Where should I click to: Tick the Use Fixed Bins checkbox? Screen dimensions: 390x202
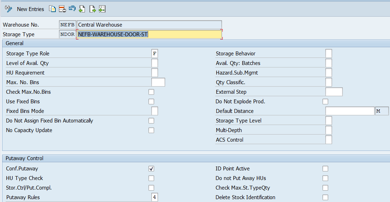tap(151, 102)
